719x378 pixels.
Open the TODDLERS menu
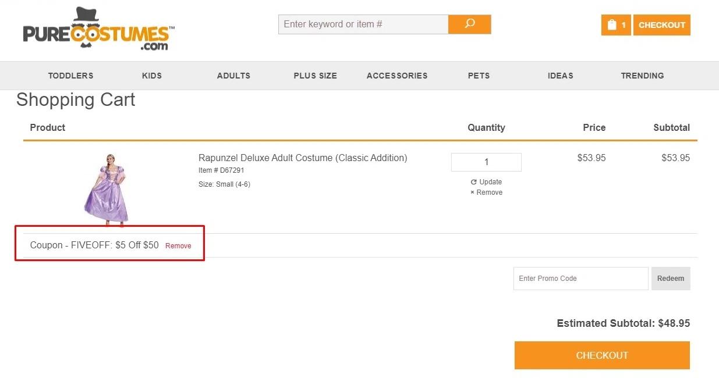click(70, 76)
